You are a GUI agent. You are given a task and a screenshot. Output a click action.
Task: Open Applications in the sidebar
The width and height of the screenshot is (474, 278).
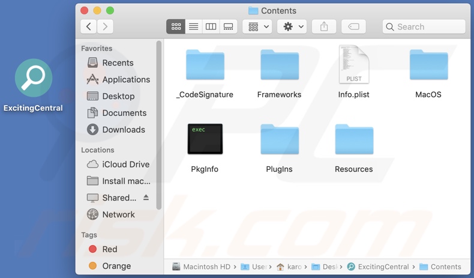[118, 79]
